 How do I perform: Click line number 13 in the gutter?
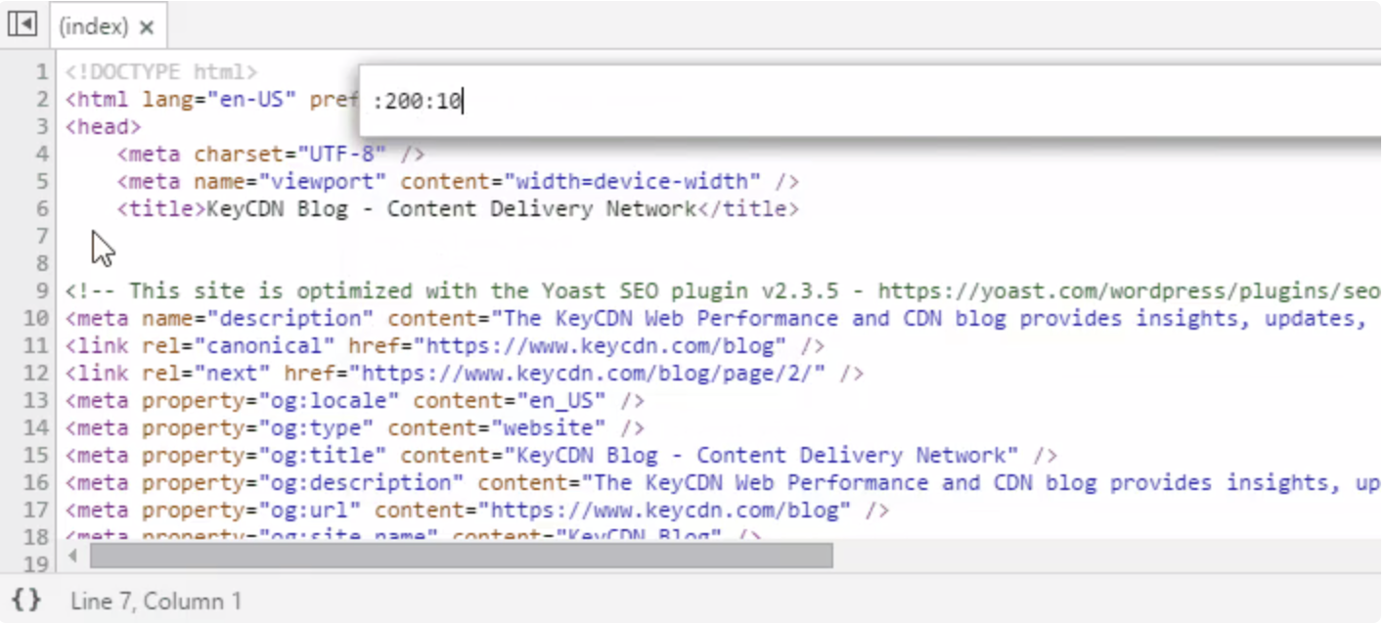(x=36, y=401)
